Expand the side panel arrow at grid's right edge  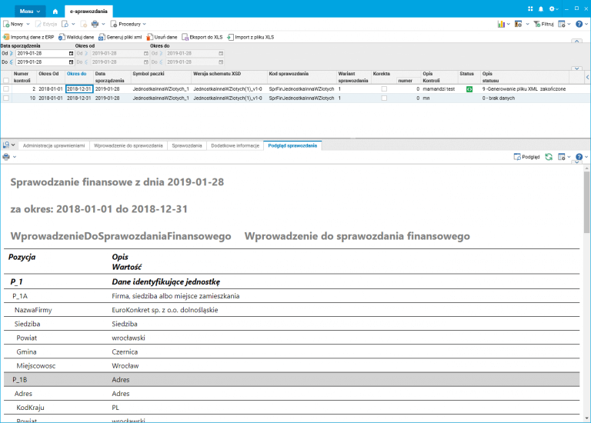point(588,77)
